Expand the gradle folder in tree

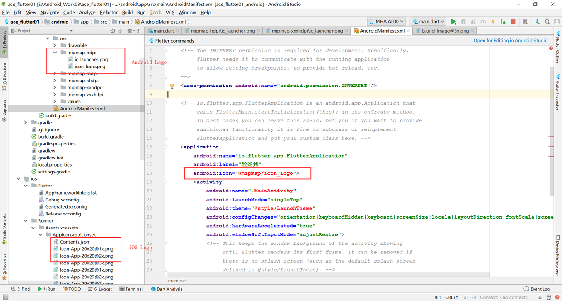click(x=26, y=123)
